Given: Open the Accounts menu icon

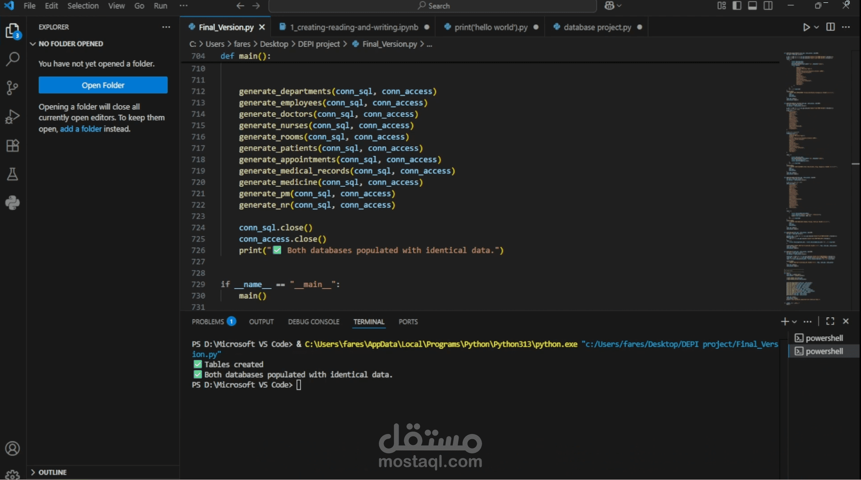Looking at the screenshot, I should pyautogui.click(x=13, y=449).
